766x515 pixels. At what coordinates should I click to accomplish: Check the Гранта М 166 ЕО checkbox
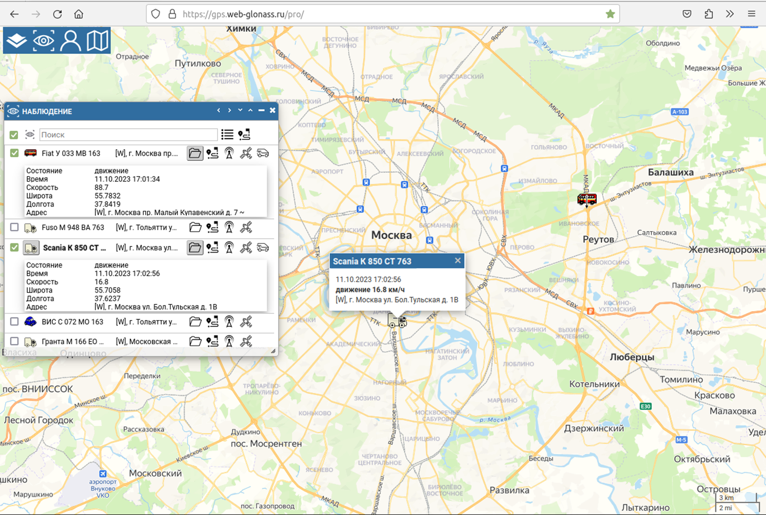point(14,341)
